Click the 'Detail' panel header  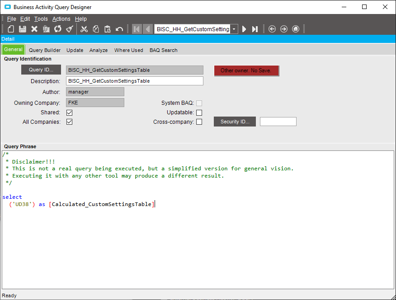click(198, 39)
